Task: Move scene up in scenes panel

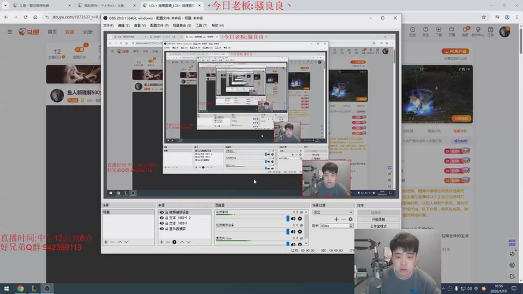Action: (120, 242)
